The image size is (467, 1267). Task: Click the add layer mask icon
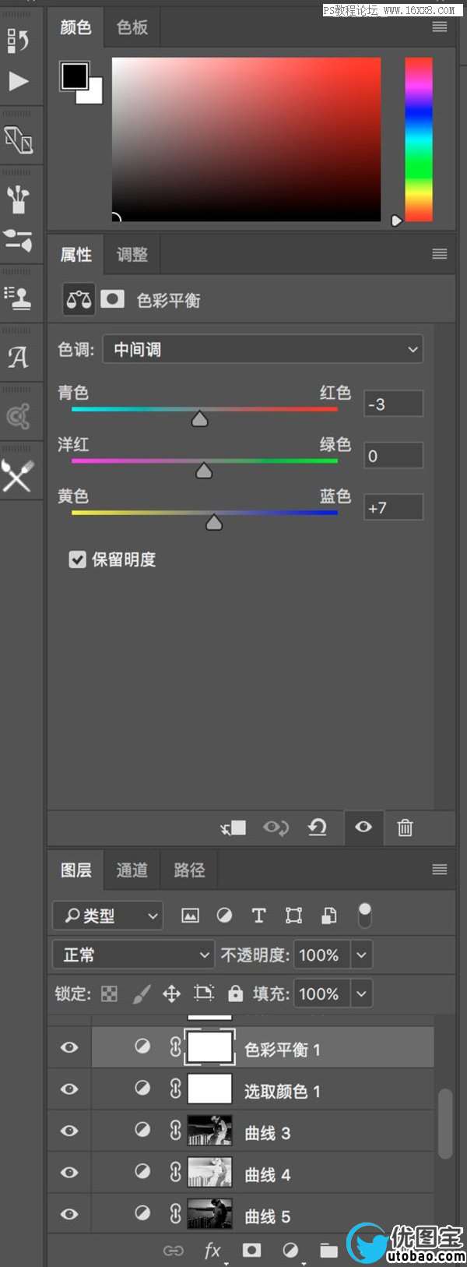click(251, 1251)
